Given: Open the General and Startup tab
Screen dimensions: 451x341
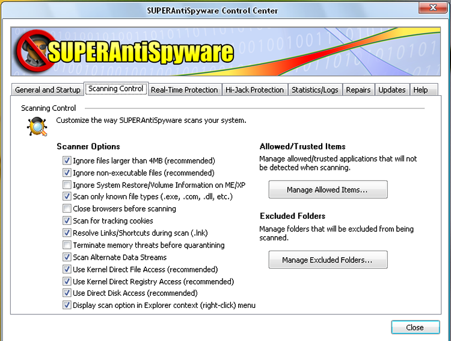Looking at the screenshot, I should [x=48, y=90].
